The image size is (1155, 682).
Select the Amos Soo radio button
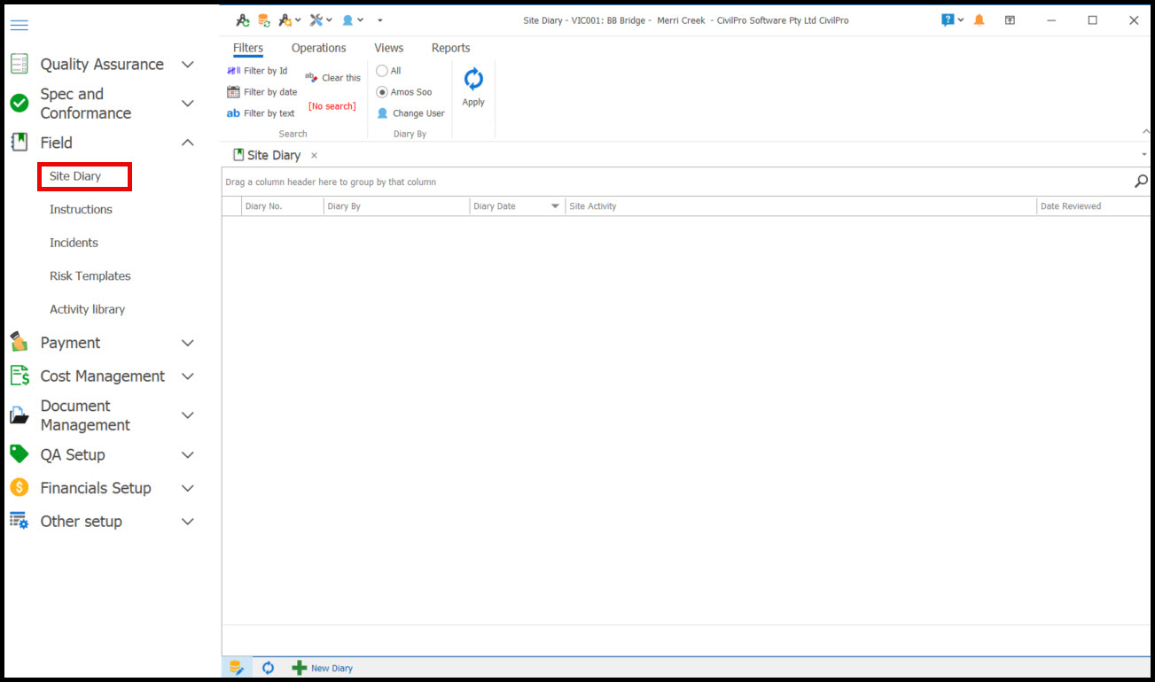pyautogui.click(x=382, y=92)
